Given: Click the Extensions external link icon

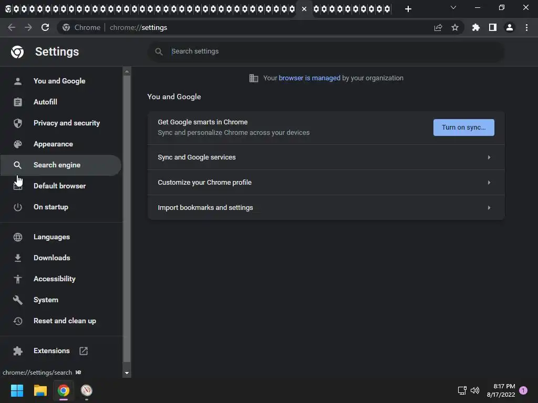Looking at the screenshot, I should click(x=84, y=351).
